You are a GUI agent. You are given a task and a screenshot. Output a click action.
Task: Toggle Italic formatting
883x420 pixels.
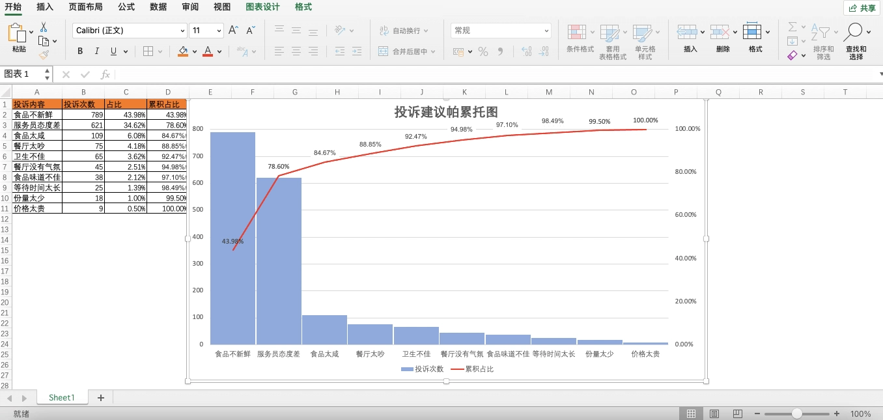coord(97,51)
